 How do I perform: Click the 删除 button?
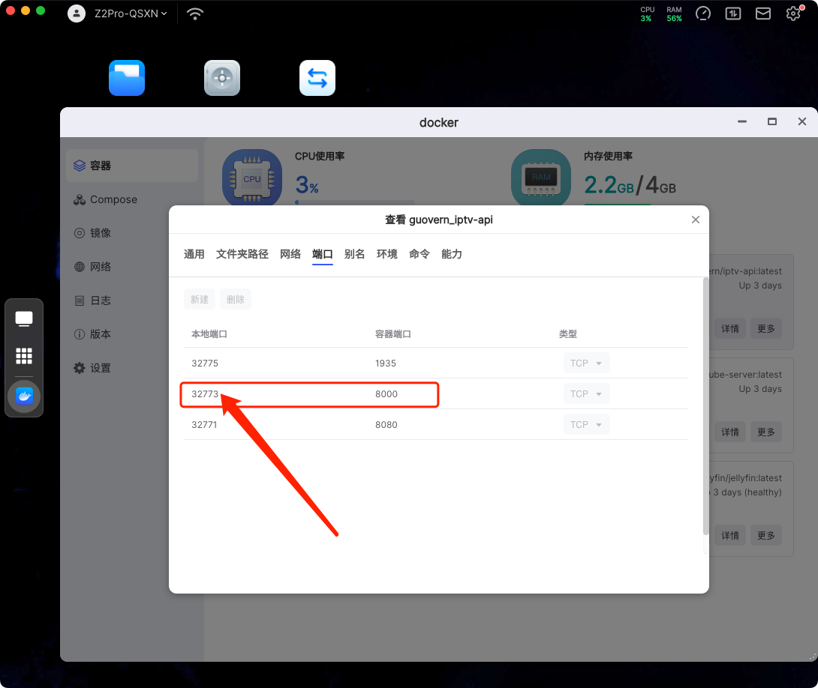(x=236, y=300)
